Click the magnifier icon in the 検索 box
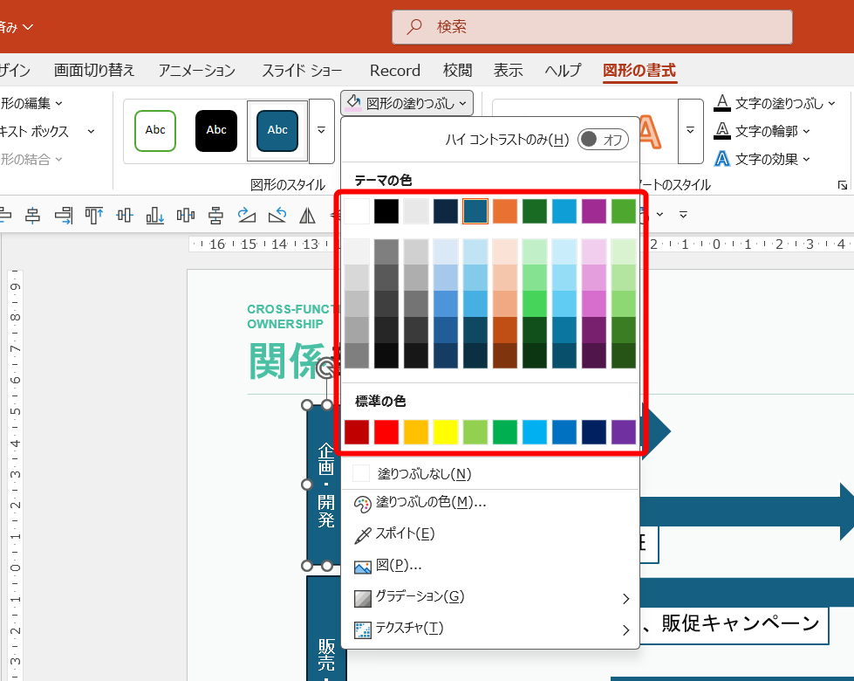This screenshot has height=681, width=854. 414,26
